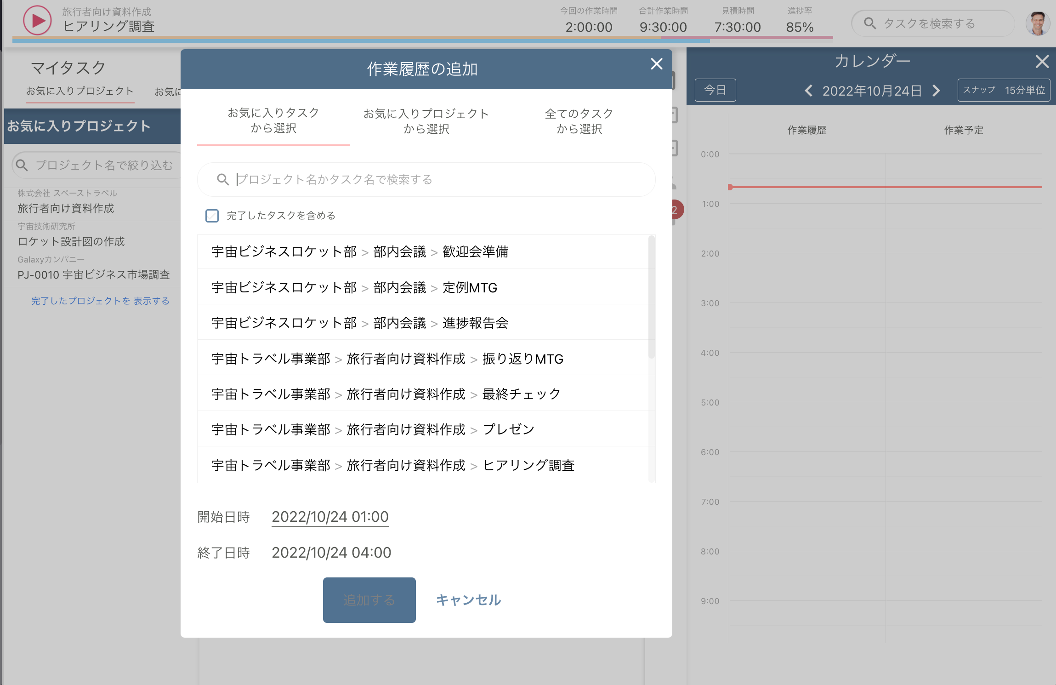This screenshot has width=1056, height=685.
Task: Enable 完了したタスクを含める checkbox
Action: click(x=212, y=216)
